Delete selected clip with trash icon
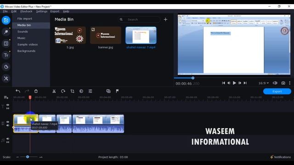Image resolution: width=294 pixels, height=165 pixels. [x=36, y=91]
